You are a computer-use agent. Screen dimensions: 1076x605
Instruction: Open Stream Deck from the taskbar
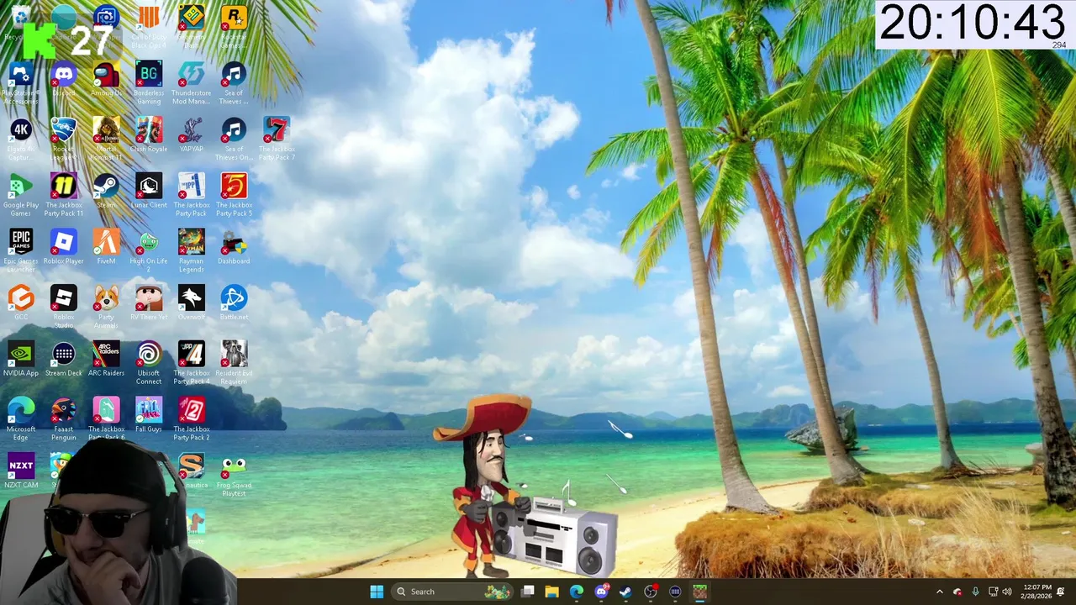[675, 592]
